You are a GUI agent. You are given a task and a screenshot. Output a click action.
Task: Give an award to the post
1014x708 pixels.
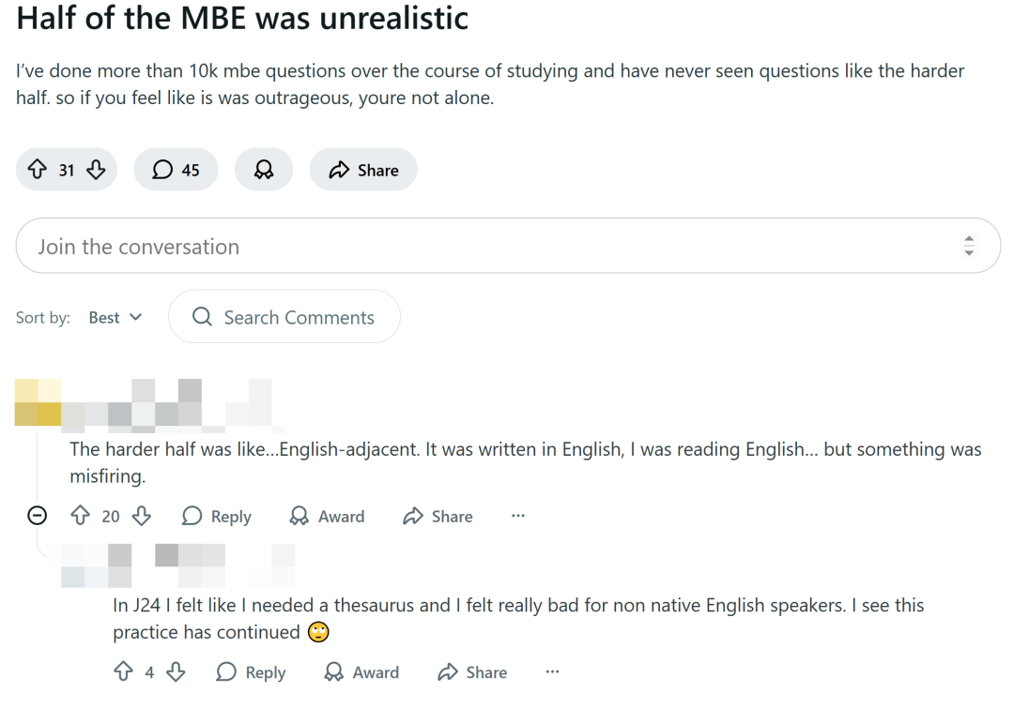[264, 170]
